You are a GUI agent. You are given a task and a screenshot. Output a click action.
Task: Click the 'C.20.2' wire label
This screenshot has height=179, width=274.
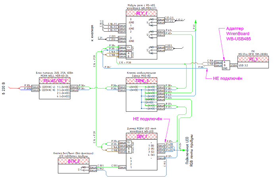tap(168, 49)
